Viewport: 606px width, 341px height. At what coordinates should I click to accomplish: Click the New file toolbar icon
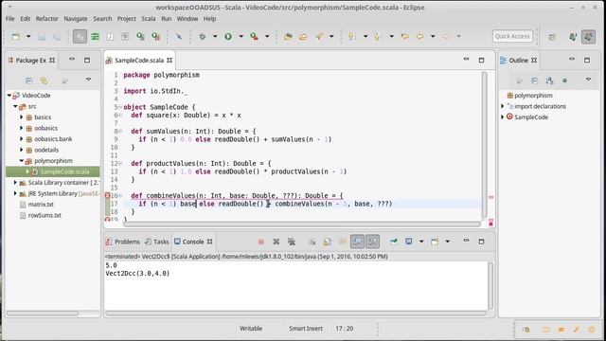tap(15, 37)
